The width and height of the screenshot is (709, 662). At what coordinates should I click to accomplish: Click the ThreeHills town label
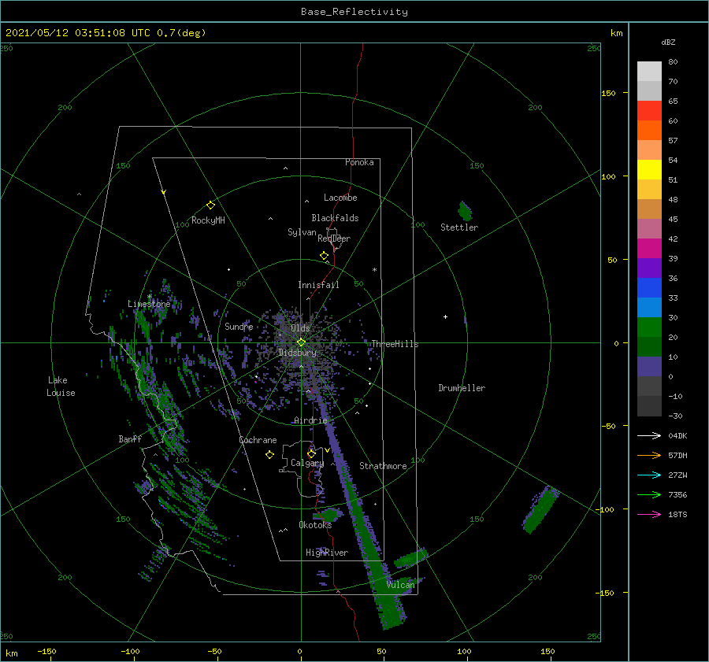point(395,344)
